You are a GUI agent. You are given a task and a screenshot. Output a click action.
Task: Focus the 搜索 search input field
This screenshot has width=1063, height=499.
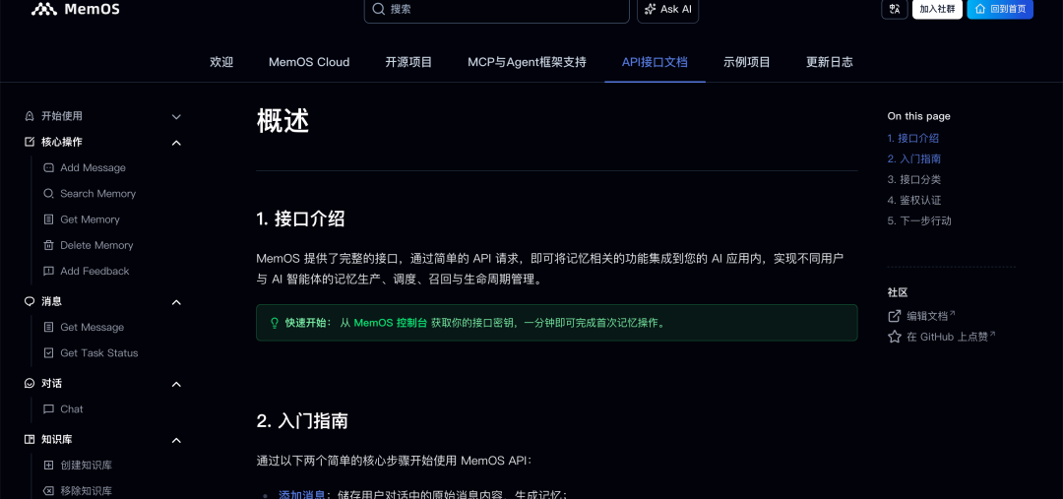click(497, 10)
